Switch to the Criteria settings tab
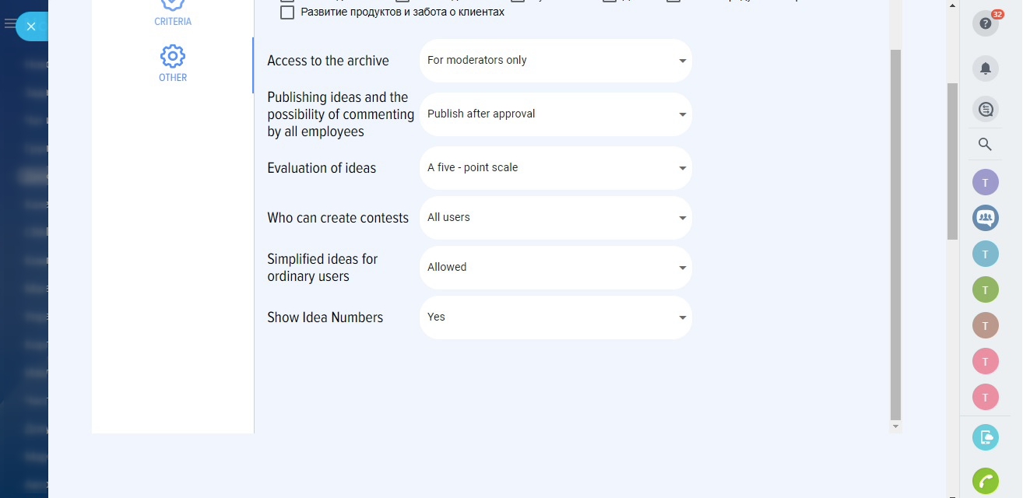The height and width of the screenshot is (498, 1023). pyautogui.click(x=173, y=14)
